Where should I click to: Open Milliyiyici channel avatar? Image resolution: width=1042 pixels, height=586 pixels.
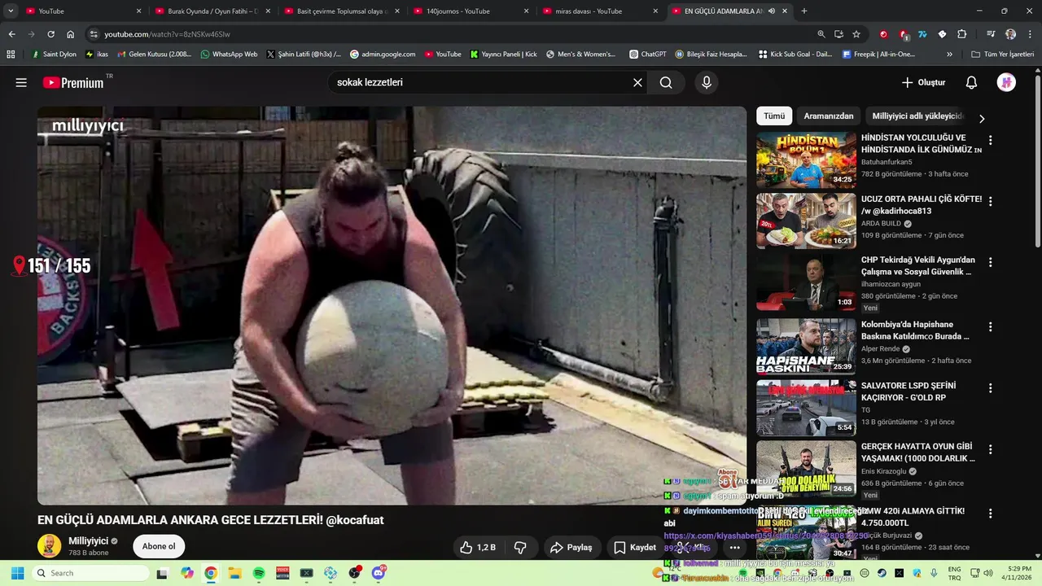[x=49, y=546]
